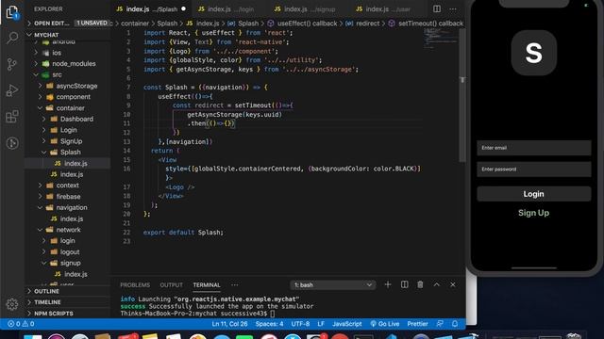Image resolution: width=604 pixels, height=339 pixels.
Task: Open the Search view in activity bar
Action: coord(12,38)
